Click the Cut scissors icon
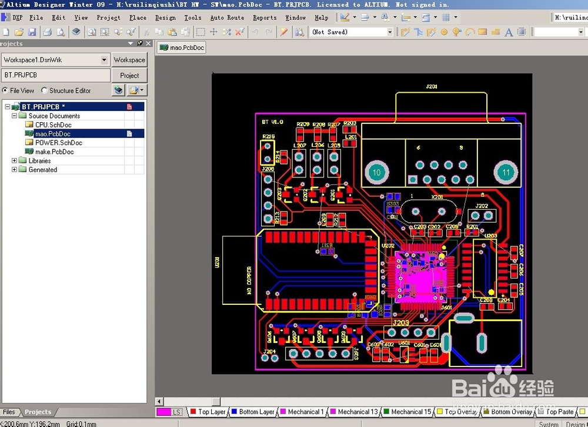The width and height of the screenshot is (588, 427). coord(146,32)
